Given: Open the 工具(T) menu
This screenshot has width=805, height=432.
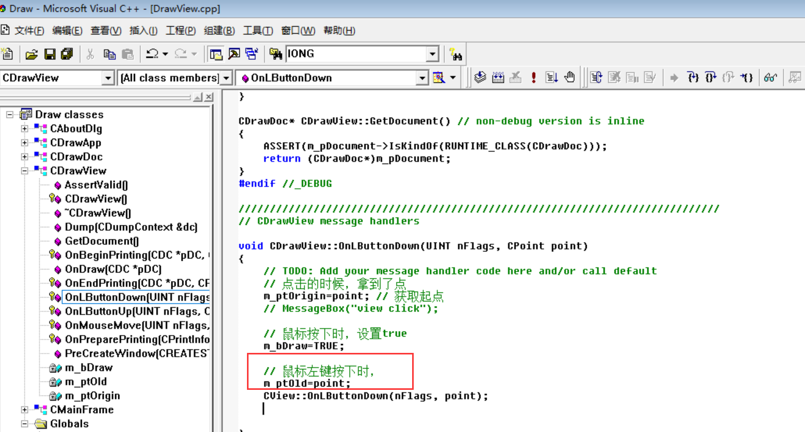Looking at the screenshot, I should [258, 31].
